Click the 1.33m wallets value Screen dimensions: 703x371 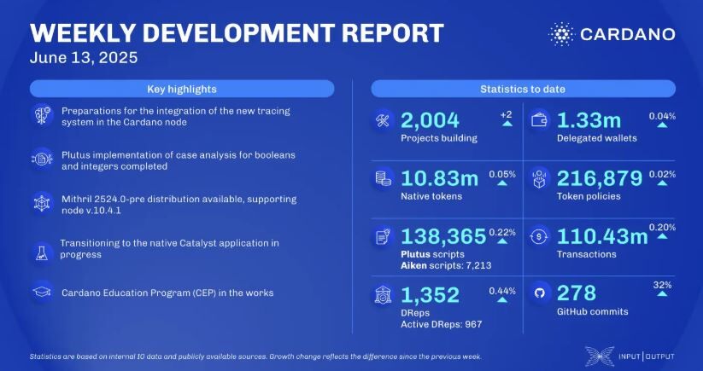(x=589, y=120)
